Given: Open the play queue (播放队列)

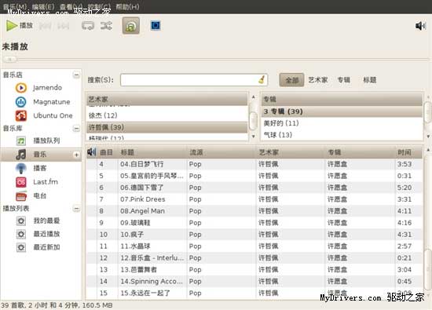Looking at the screenshot, I should 38,140.
